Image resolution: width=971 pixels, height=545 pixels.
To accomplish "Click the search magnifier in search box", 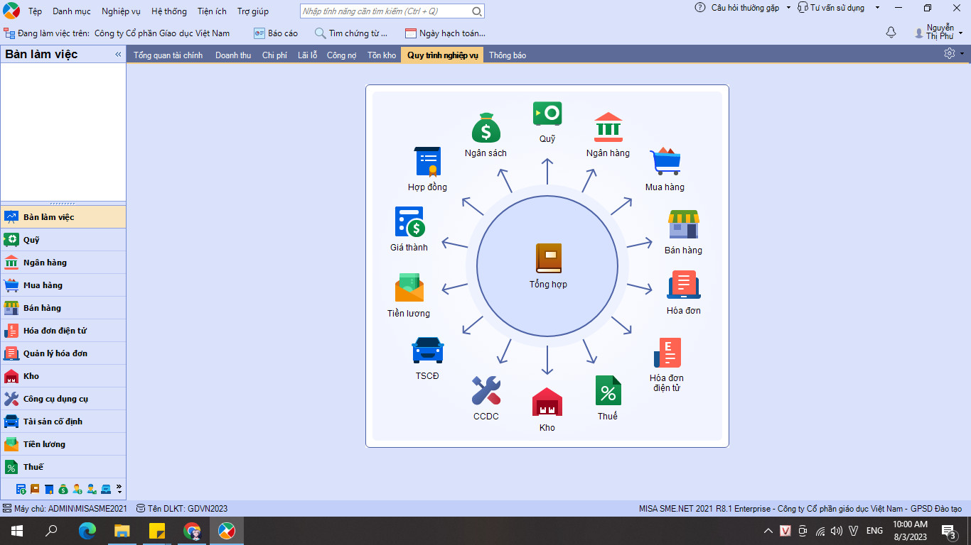I will point(477,11).
